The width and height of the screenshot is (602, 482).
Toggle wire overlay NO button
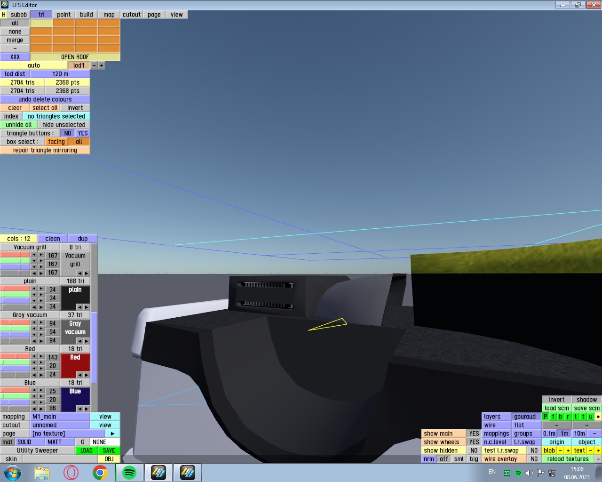click(x=534, y=459)
